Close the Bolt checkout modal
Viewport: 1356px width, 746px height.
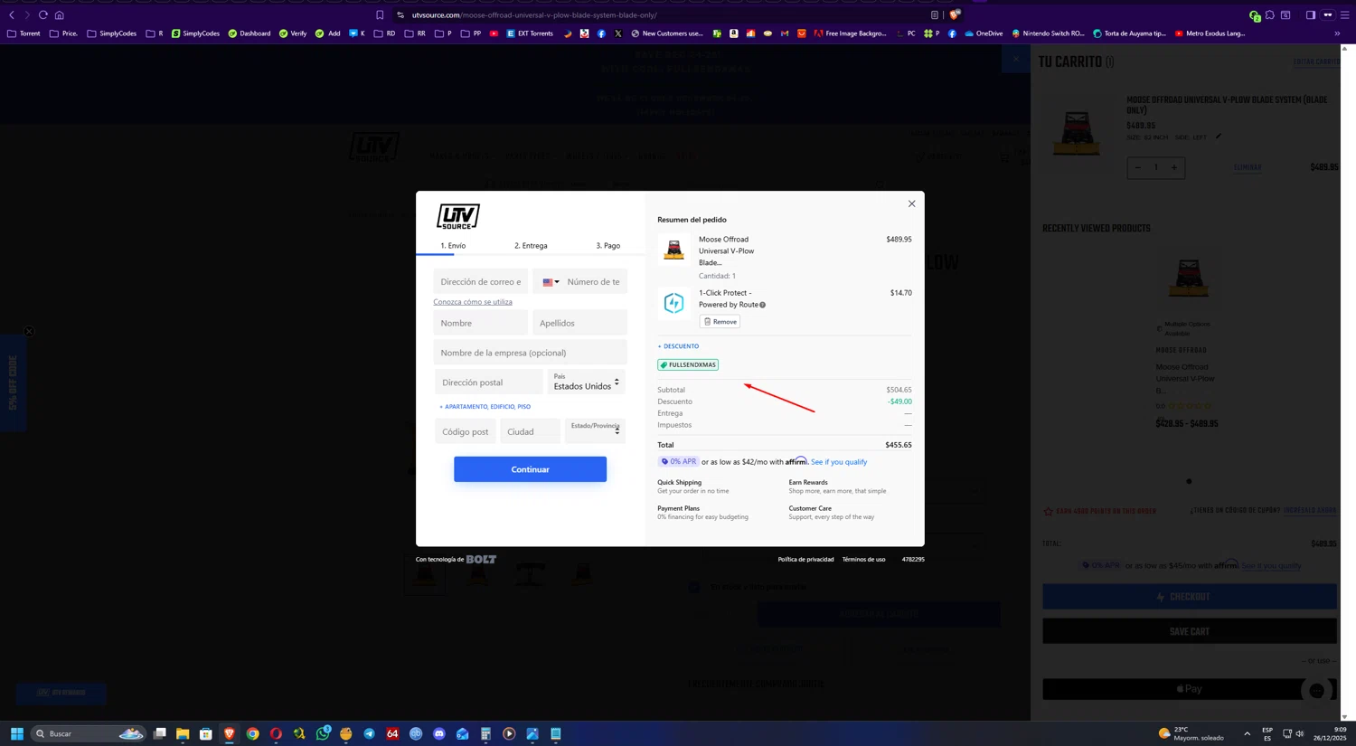point(911,203)
